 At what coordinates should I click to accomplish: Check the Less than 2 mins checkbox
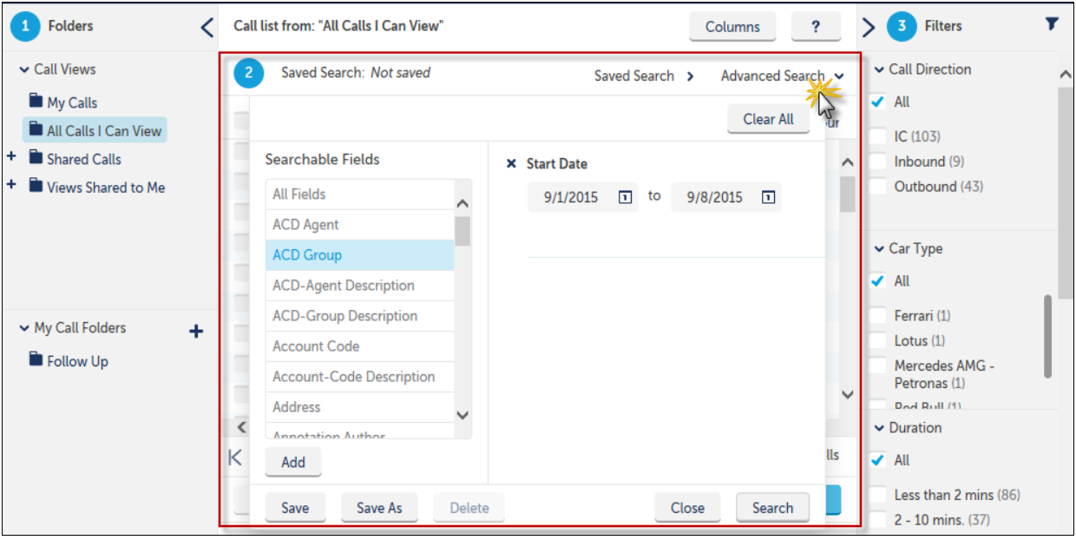[878, 495]
